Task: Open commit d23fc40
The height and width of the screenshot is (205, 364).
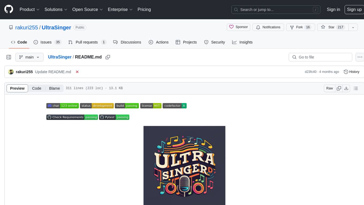Action: [x=310, y=72]
